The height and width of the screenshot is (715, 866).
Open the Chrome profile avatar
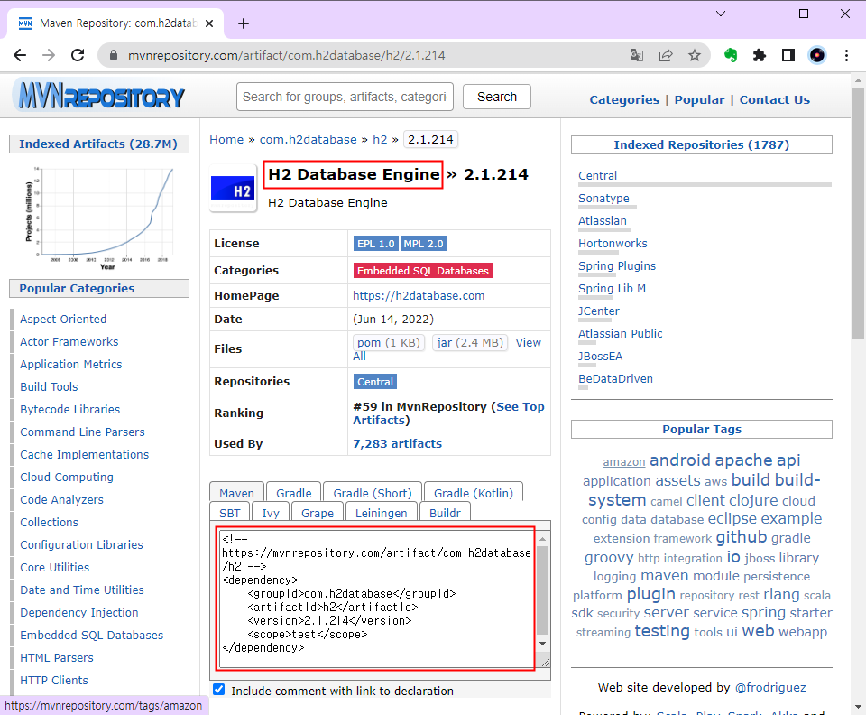[817, 55]
